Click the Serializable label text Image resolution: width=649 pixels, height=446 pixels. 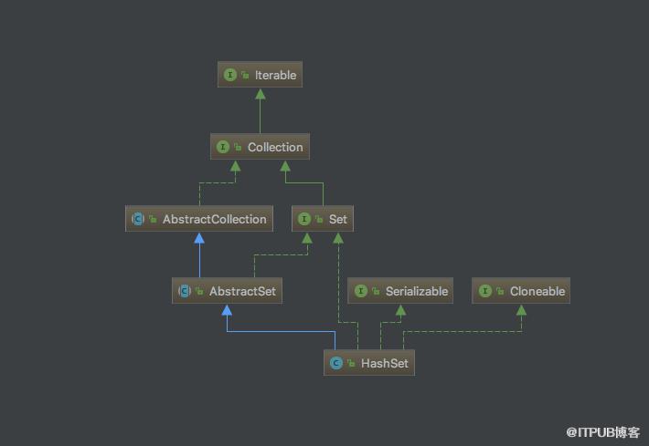pyautogui.click(x=417, y=291)
